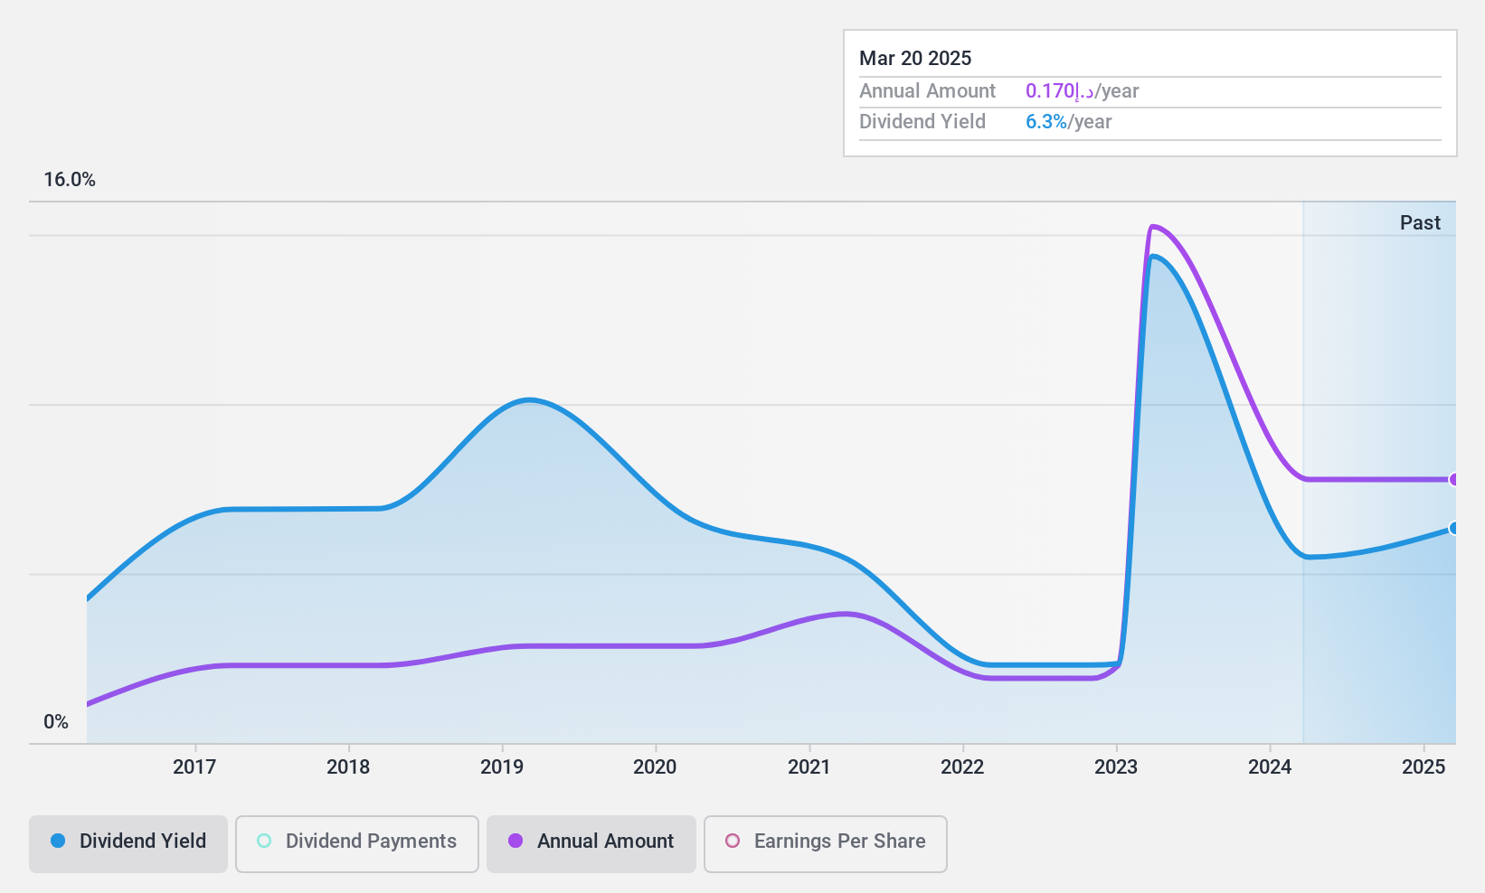Click the 2025 axis label
1485x893 pixels.
click(x=1424, y=767)
